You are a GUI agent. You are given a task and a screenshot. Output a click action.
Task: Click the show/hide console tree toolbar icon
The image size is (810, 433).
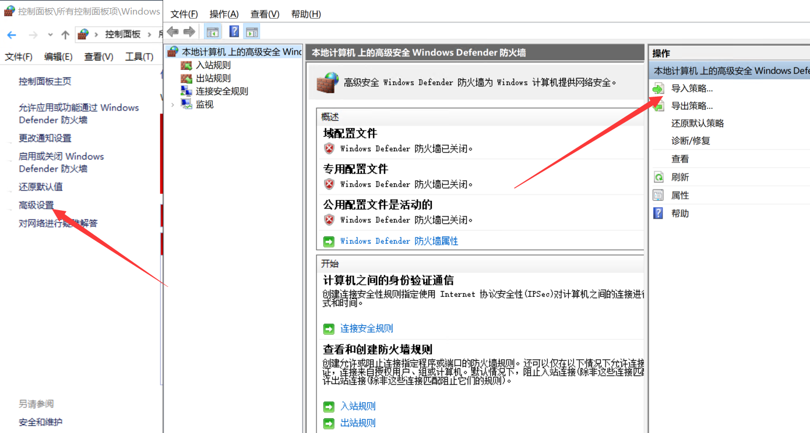213,32
